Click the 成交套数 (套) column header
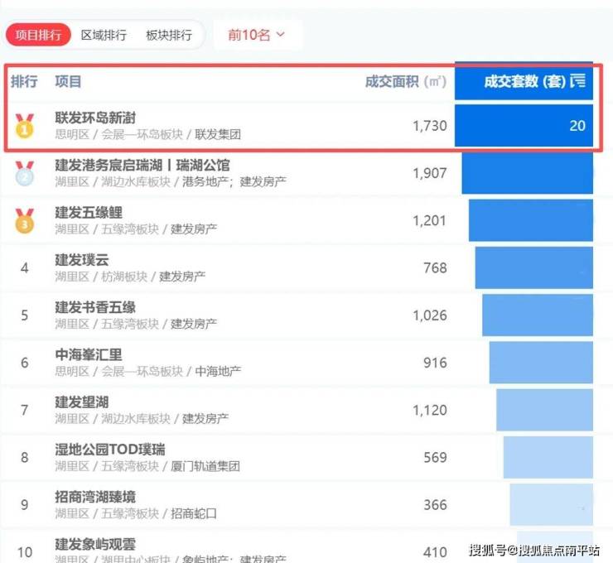This screenshot has width=613, height=563. coord(524,81)
